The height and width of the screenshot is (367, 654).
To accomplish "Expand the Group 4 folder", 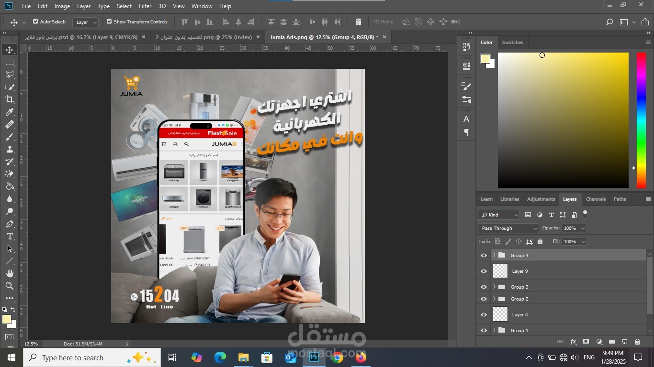I will [x=494, y=255].
